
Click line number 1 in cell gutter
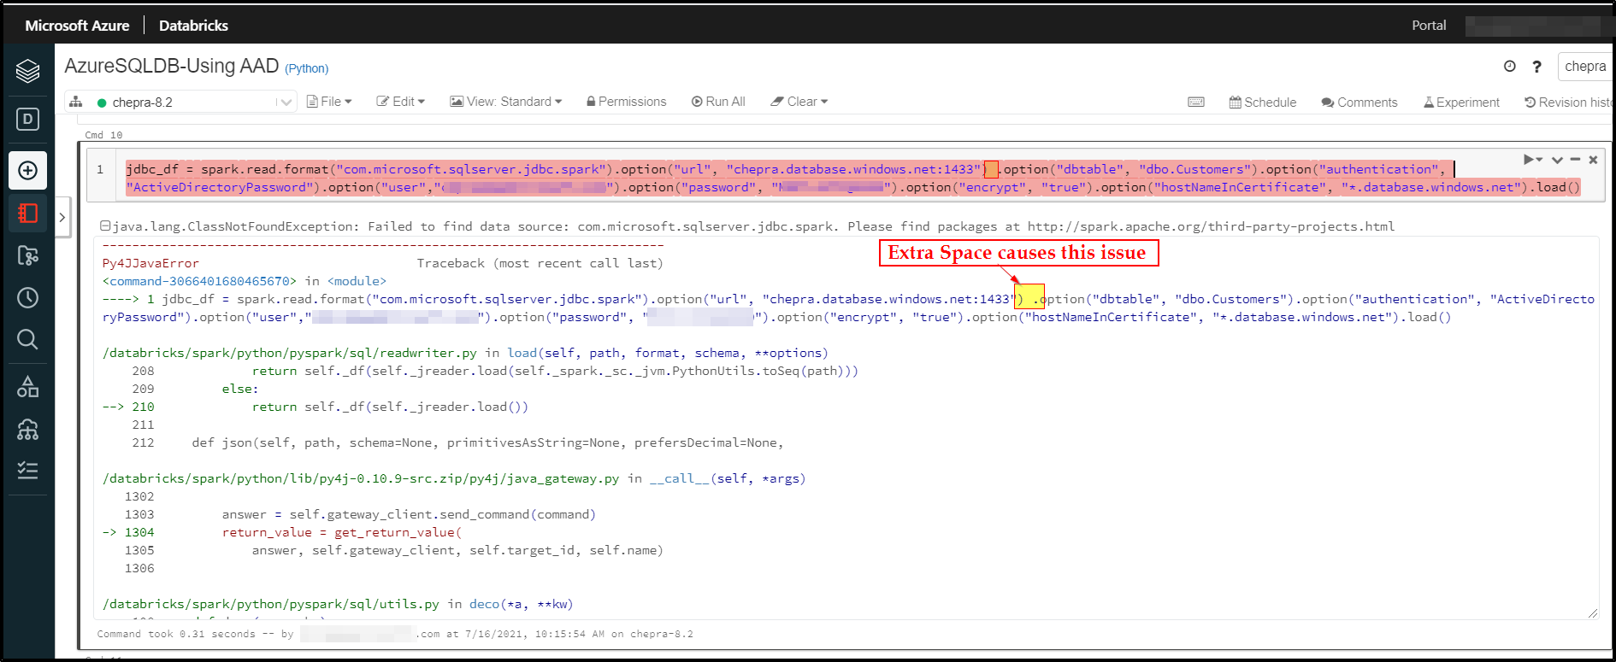click(100, 169)
